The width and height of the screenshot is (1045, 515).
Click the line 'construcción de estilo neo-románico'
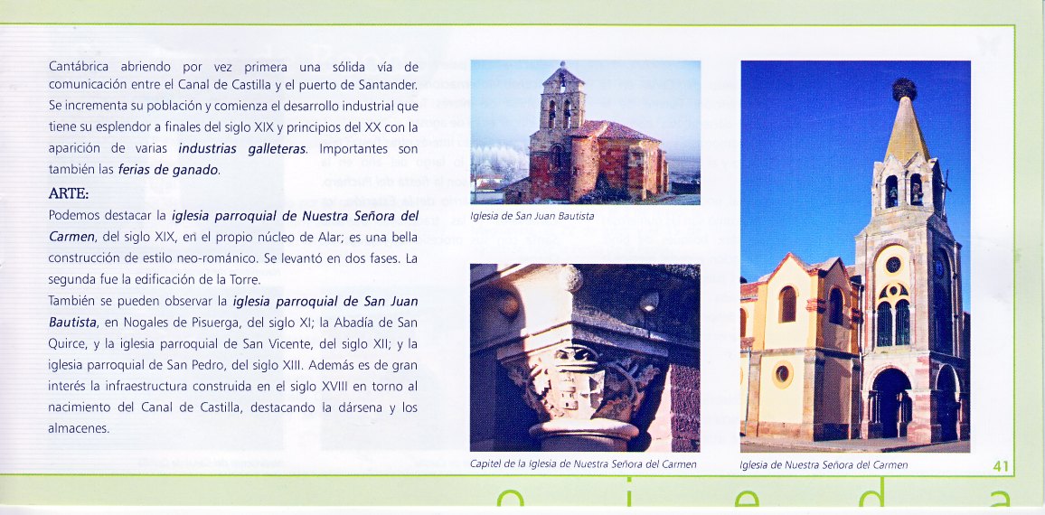[233, 258]
